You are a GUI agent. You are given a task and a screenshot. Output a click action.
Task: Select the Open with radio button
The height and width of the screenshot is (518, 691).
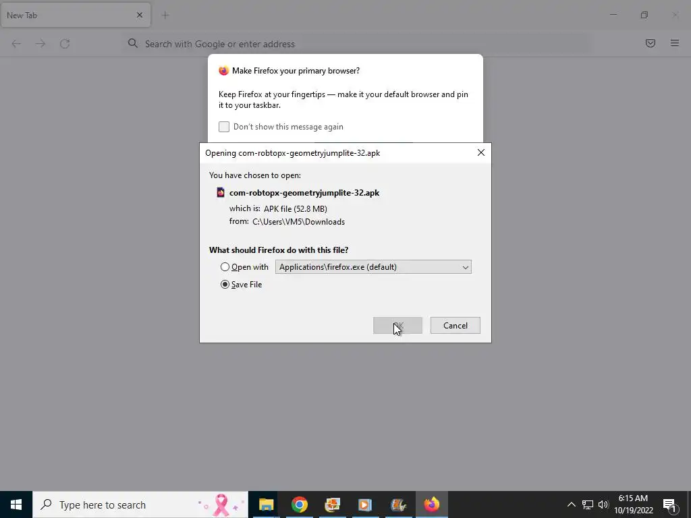coord(225,267)
